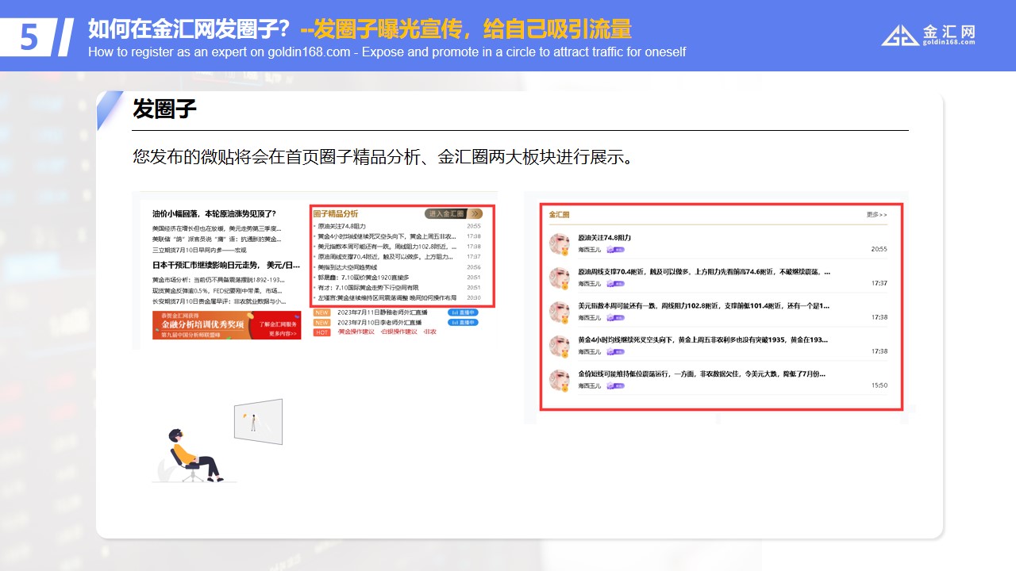The height and width of the screenshot is (571, 1016).
Task: Open 原油关注74.8阻力 in 圈子精品分析 list
Action: coord(341,226)
